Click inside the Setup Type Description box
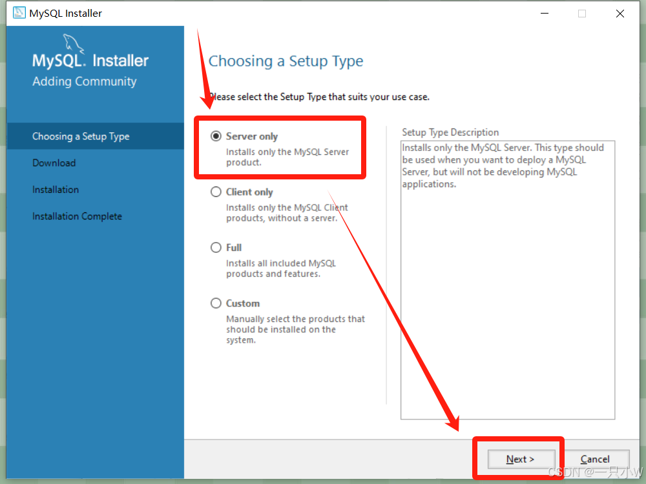This screenshot has width=646, height=484. click(x=508, y=280)
